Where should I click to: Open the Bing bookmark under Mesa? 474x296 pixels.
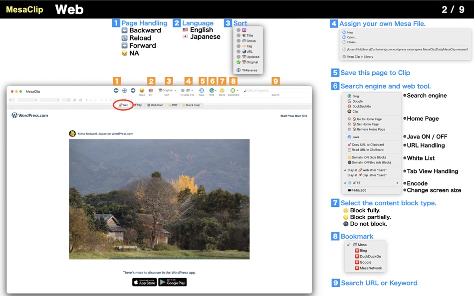tap(361, 251)
